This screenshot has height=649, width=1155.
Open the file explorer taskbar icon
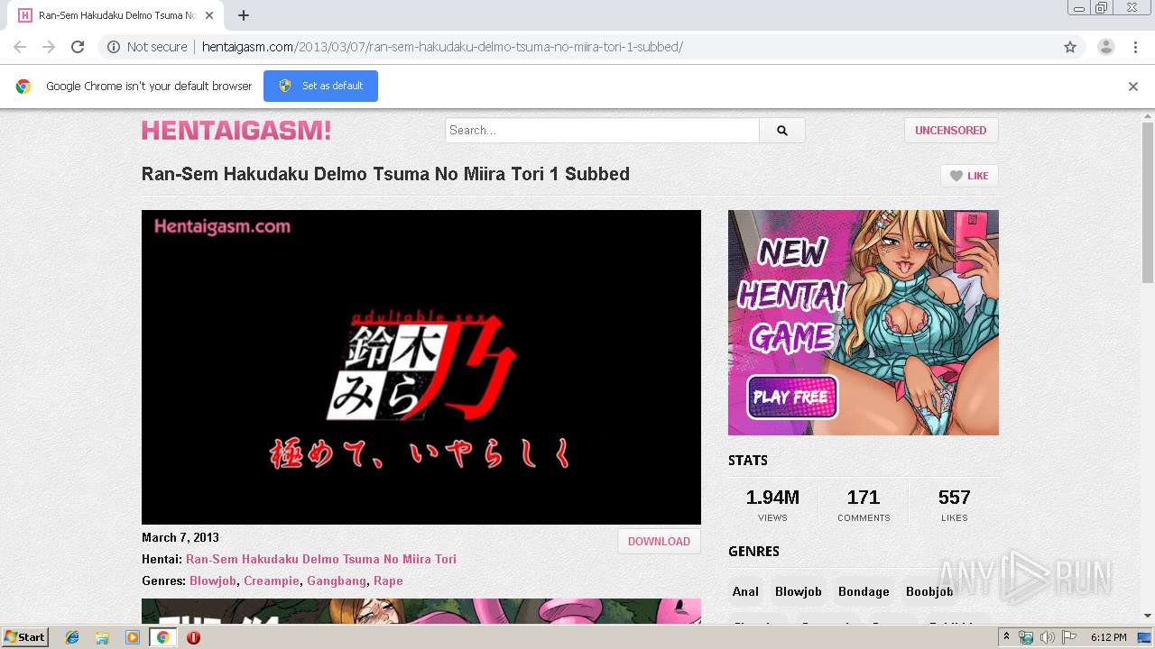coord(102,637)
